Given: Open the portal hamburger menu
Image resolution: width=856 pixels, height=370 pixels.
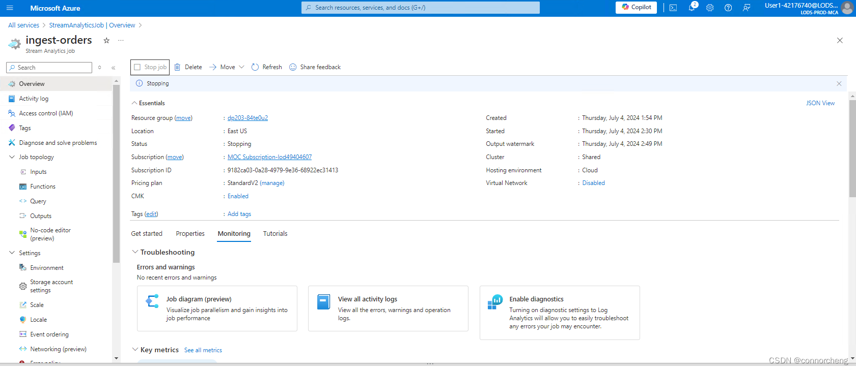Looking at the screenshot, I should point(10,8).
